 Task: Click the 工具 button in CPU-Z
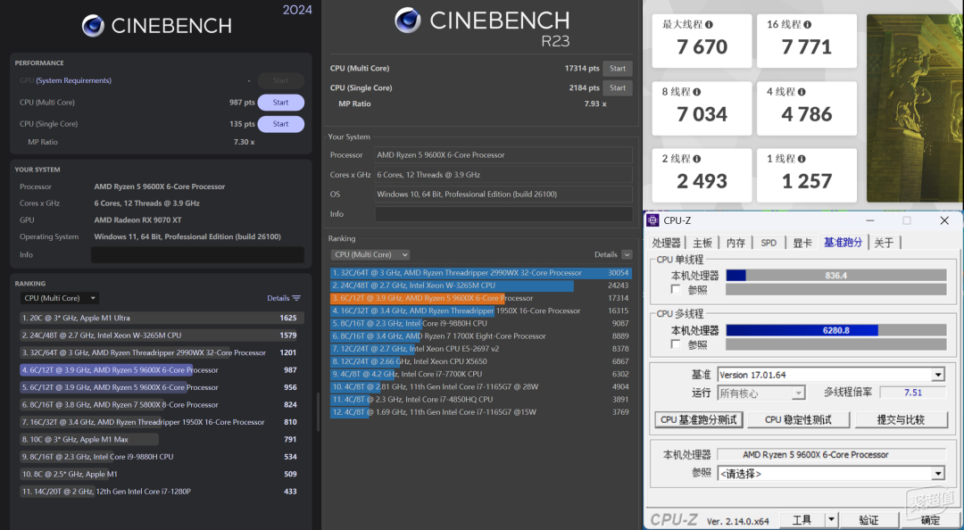[x=802, y=520]
